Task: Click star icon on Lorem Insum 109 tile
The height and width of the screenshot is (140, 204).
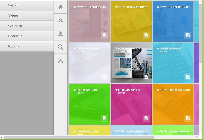Action: 75,48
